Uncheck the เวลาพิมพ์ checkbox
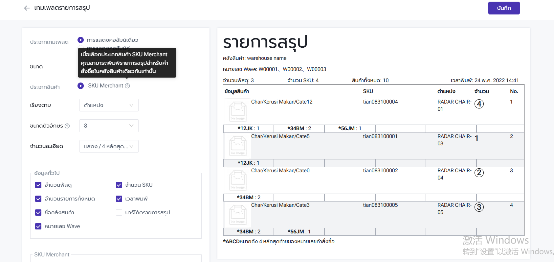Image resolution: width=554 pixels, height=262 pixels. click(x=119, y=199)
